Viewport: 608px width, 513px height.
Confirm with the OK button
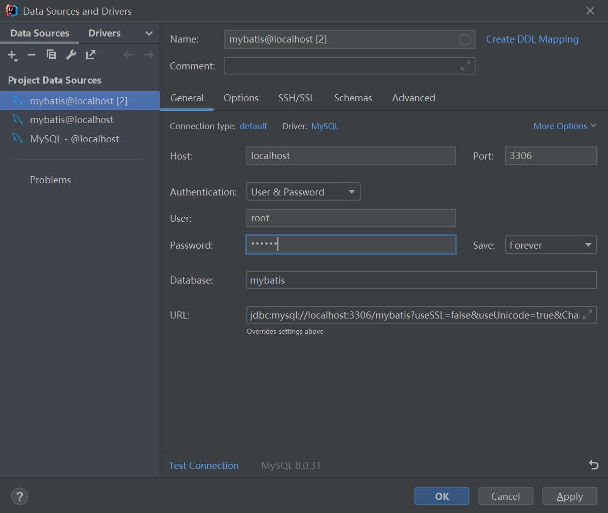[442, 496]
